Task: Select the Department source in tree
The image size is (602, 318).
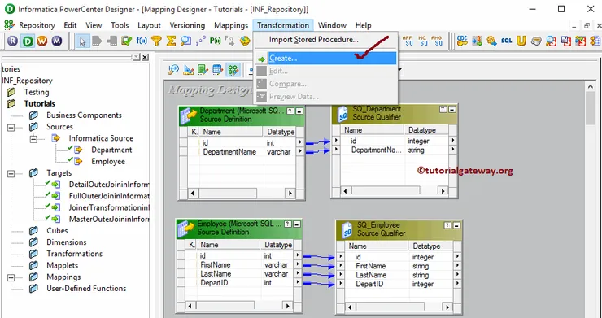Action: pos(111,150)
